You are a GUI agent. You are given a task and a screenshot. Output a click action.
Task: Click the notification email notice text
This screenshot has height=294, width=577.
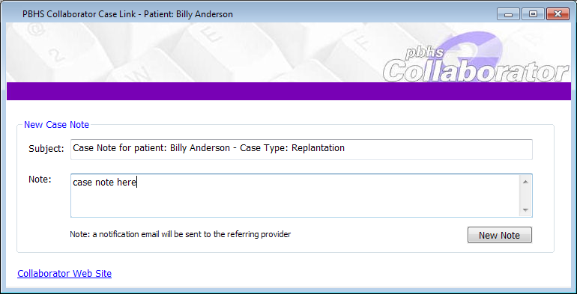coord(181,234)
